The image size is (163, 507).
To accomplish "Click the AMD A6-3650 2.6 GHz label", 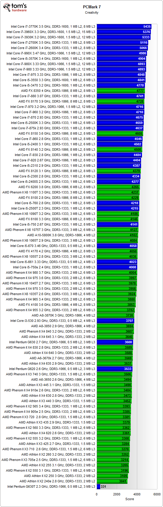I will click(x=63, y=380).
